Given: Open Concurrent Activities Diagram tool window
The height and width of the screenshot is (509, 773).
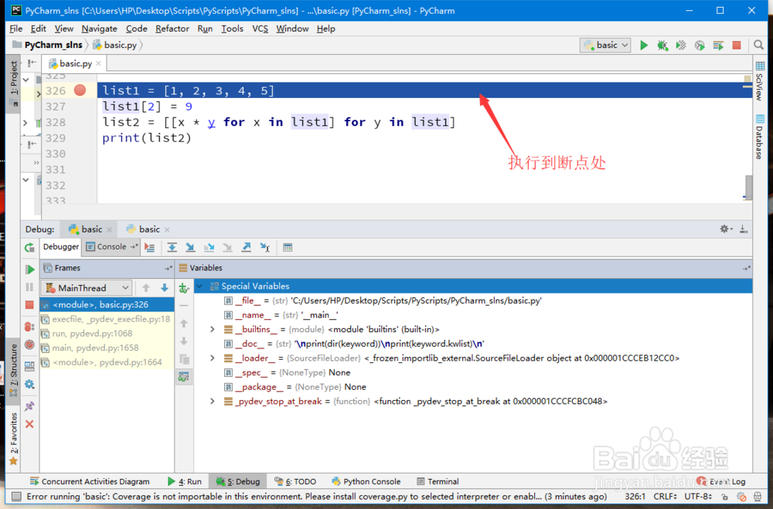Looking at the screenshot, I should pos(90,481).
